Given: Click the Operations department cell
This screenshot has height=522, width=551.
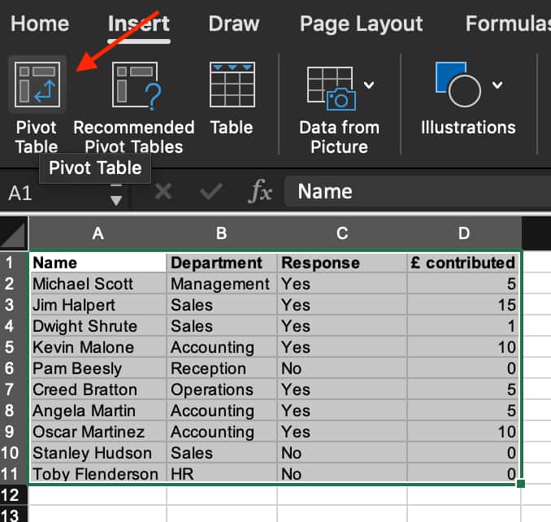Looking at the screenshot, I should tap(222, 389).
